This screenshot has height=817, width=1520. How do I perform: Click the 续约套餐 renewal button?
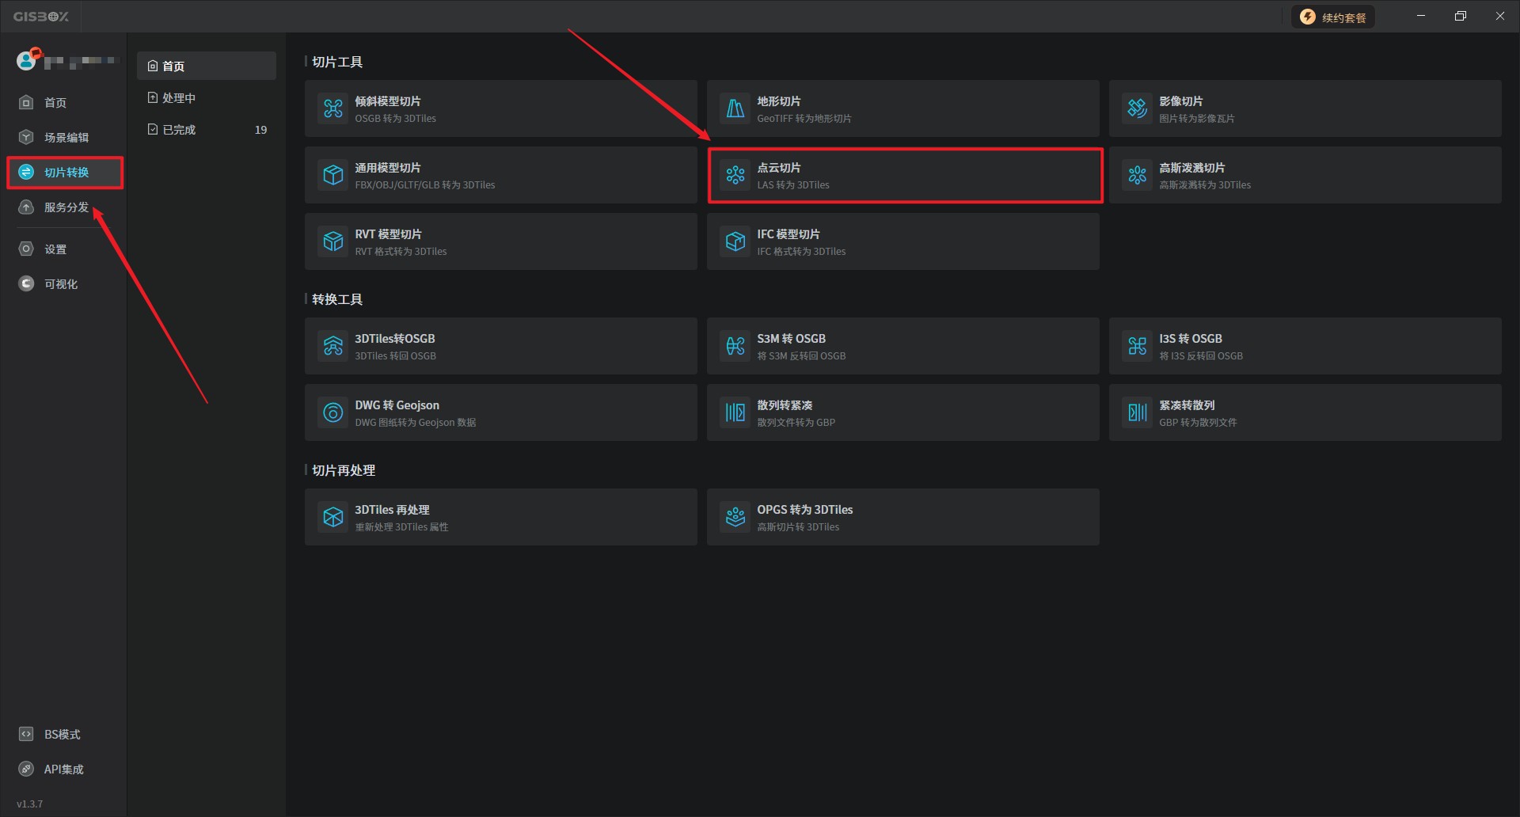click(1333, 17)
